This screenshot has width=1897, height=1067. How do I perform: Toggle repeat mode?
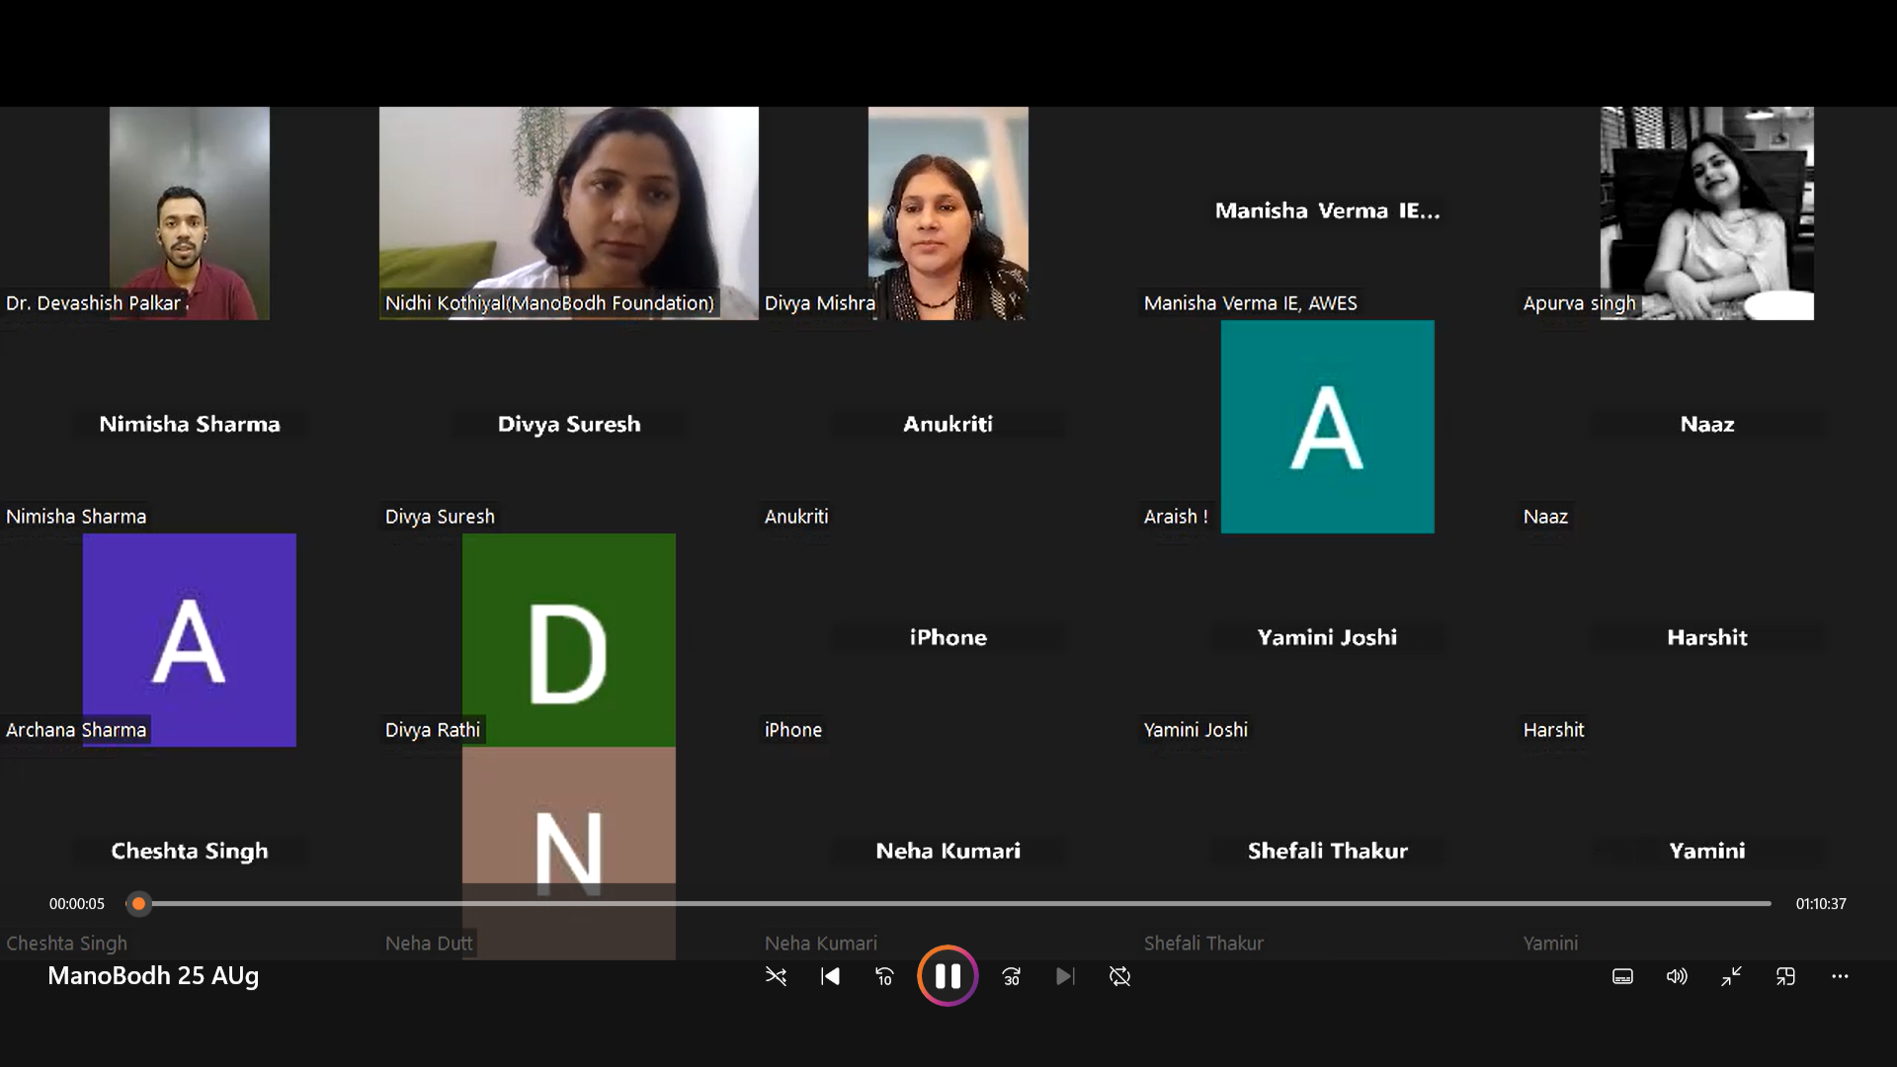[1119, 976]
